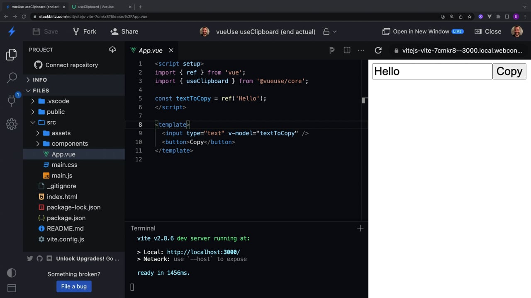Screen dimensions: 531x298
Task: Click the Prettier format icon in editor toolbar
Action: click(x=332, y=50)
